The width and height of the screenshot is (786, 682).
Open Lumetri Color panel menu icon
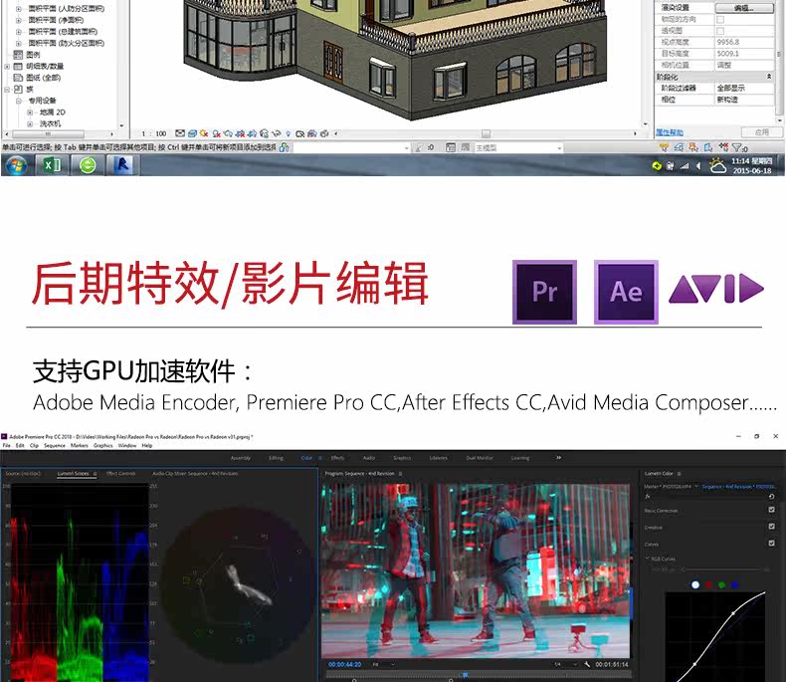(680, 473)
